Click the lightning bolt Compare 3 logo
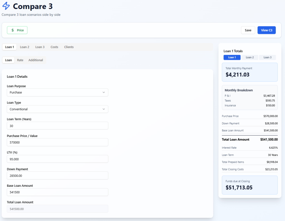The height and width of the screenshot is (221, 285). point(6,6)
